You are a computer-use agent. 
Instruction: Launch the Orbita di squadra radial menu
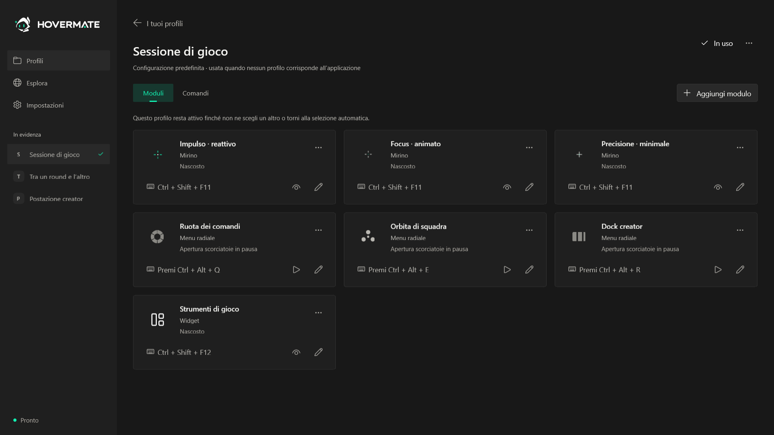tap(507, 269)
